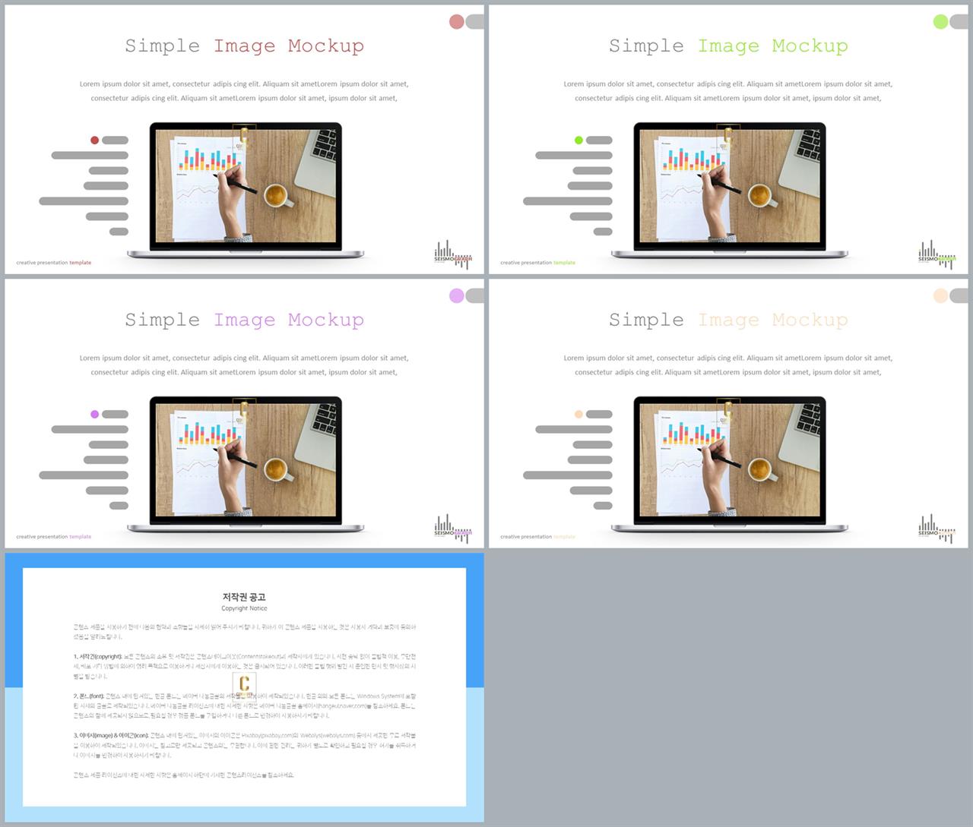Select the purple 'Image Mockup' title text
This screenshot has height=827, width=973.
coord(289,320)
